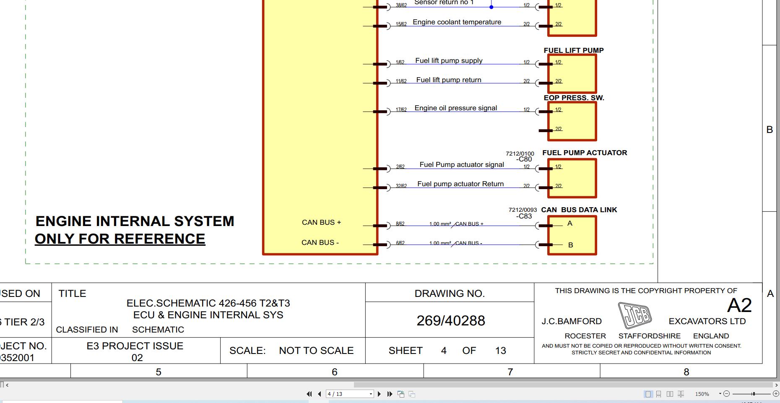Open the zoom level dropdown arrow

pos(720,393)
